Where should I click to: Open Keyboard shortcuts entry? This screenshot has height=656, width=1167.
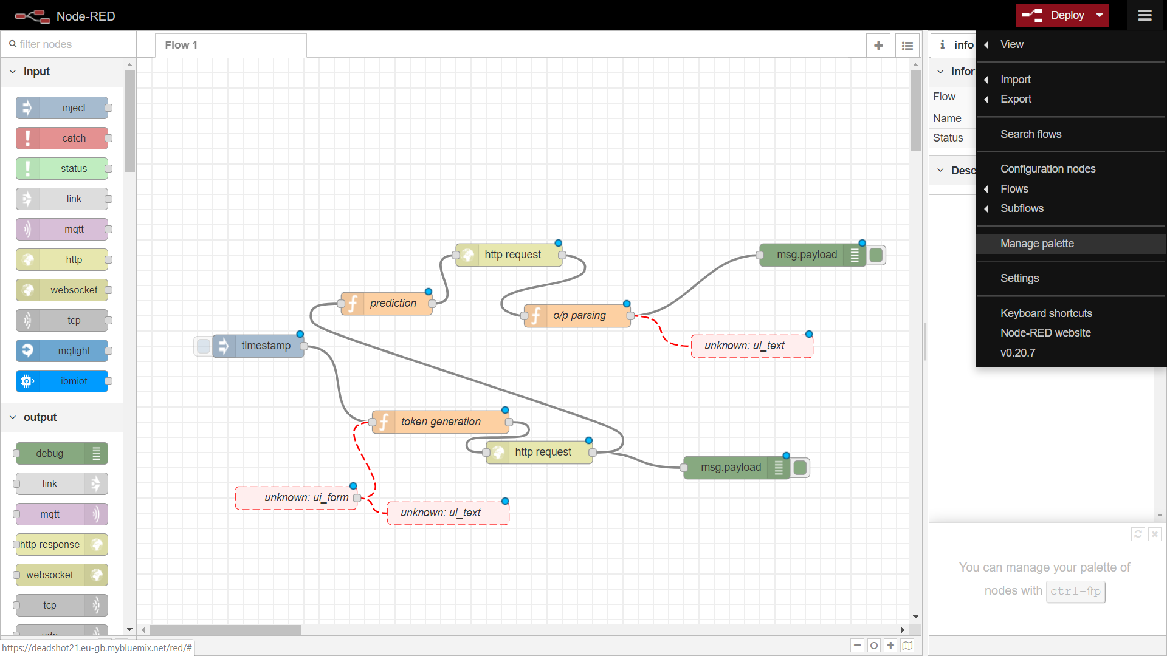coord(1070,313)
